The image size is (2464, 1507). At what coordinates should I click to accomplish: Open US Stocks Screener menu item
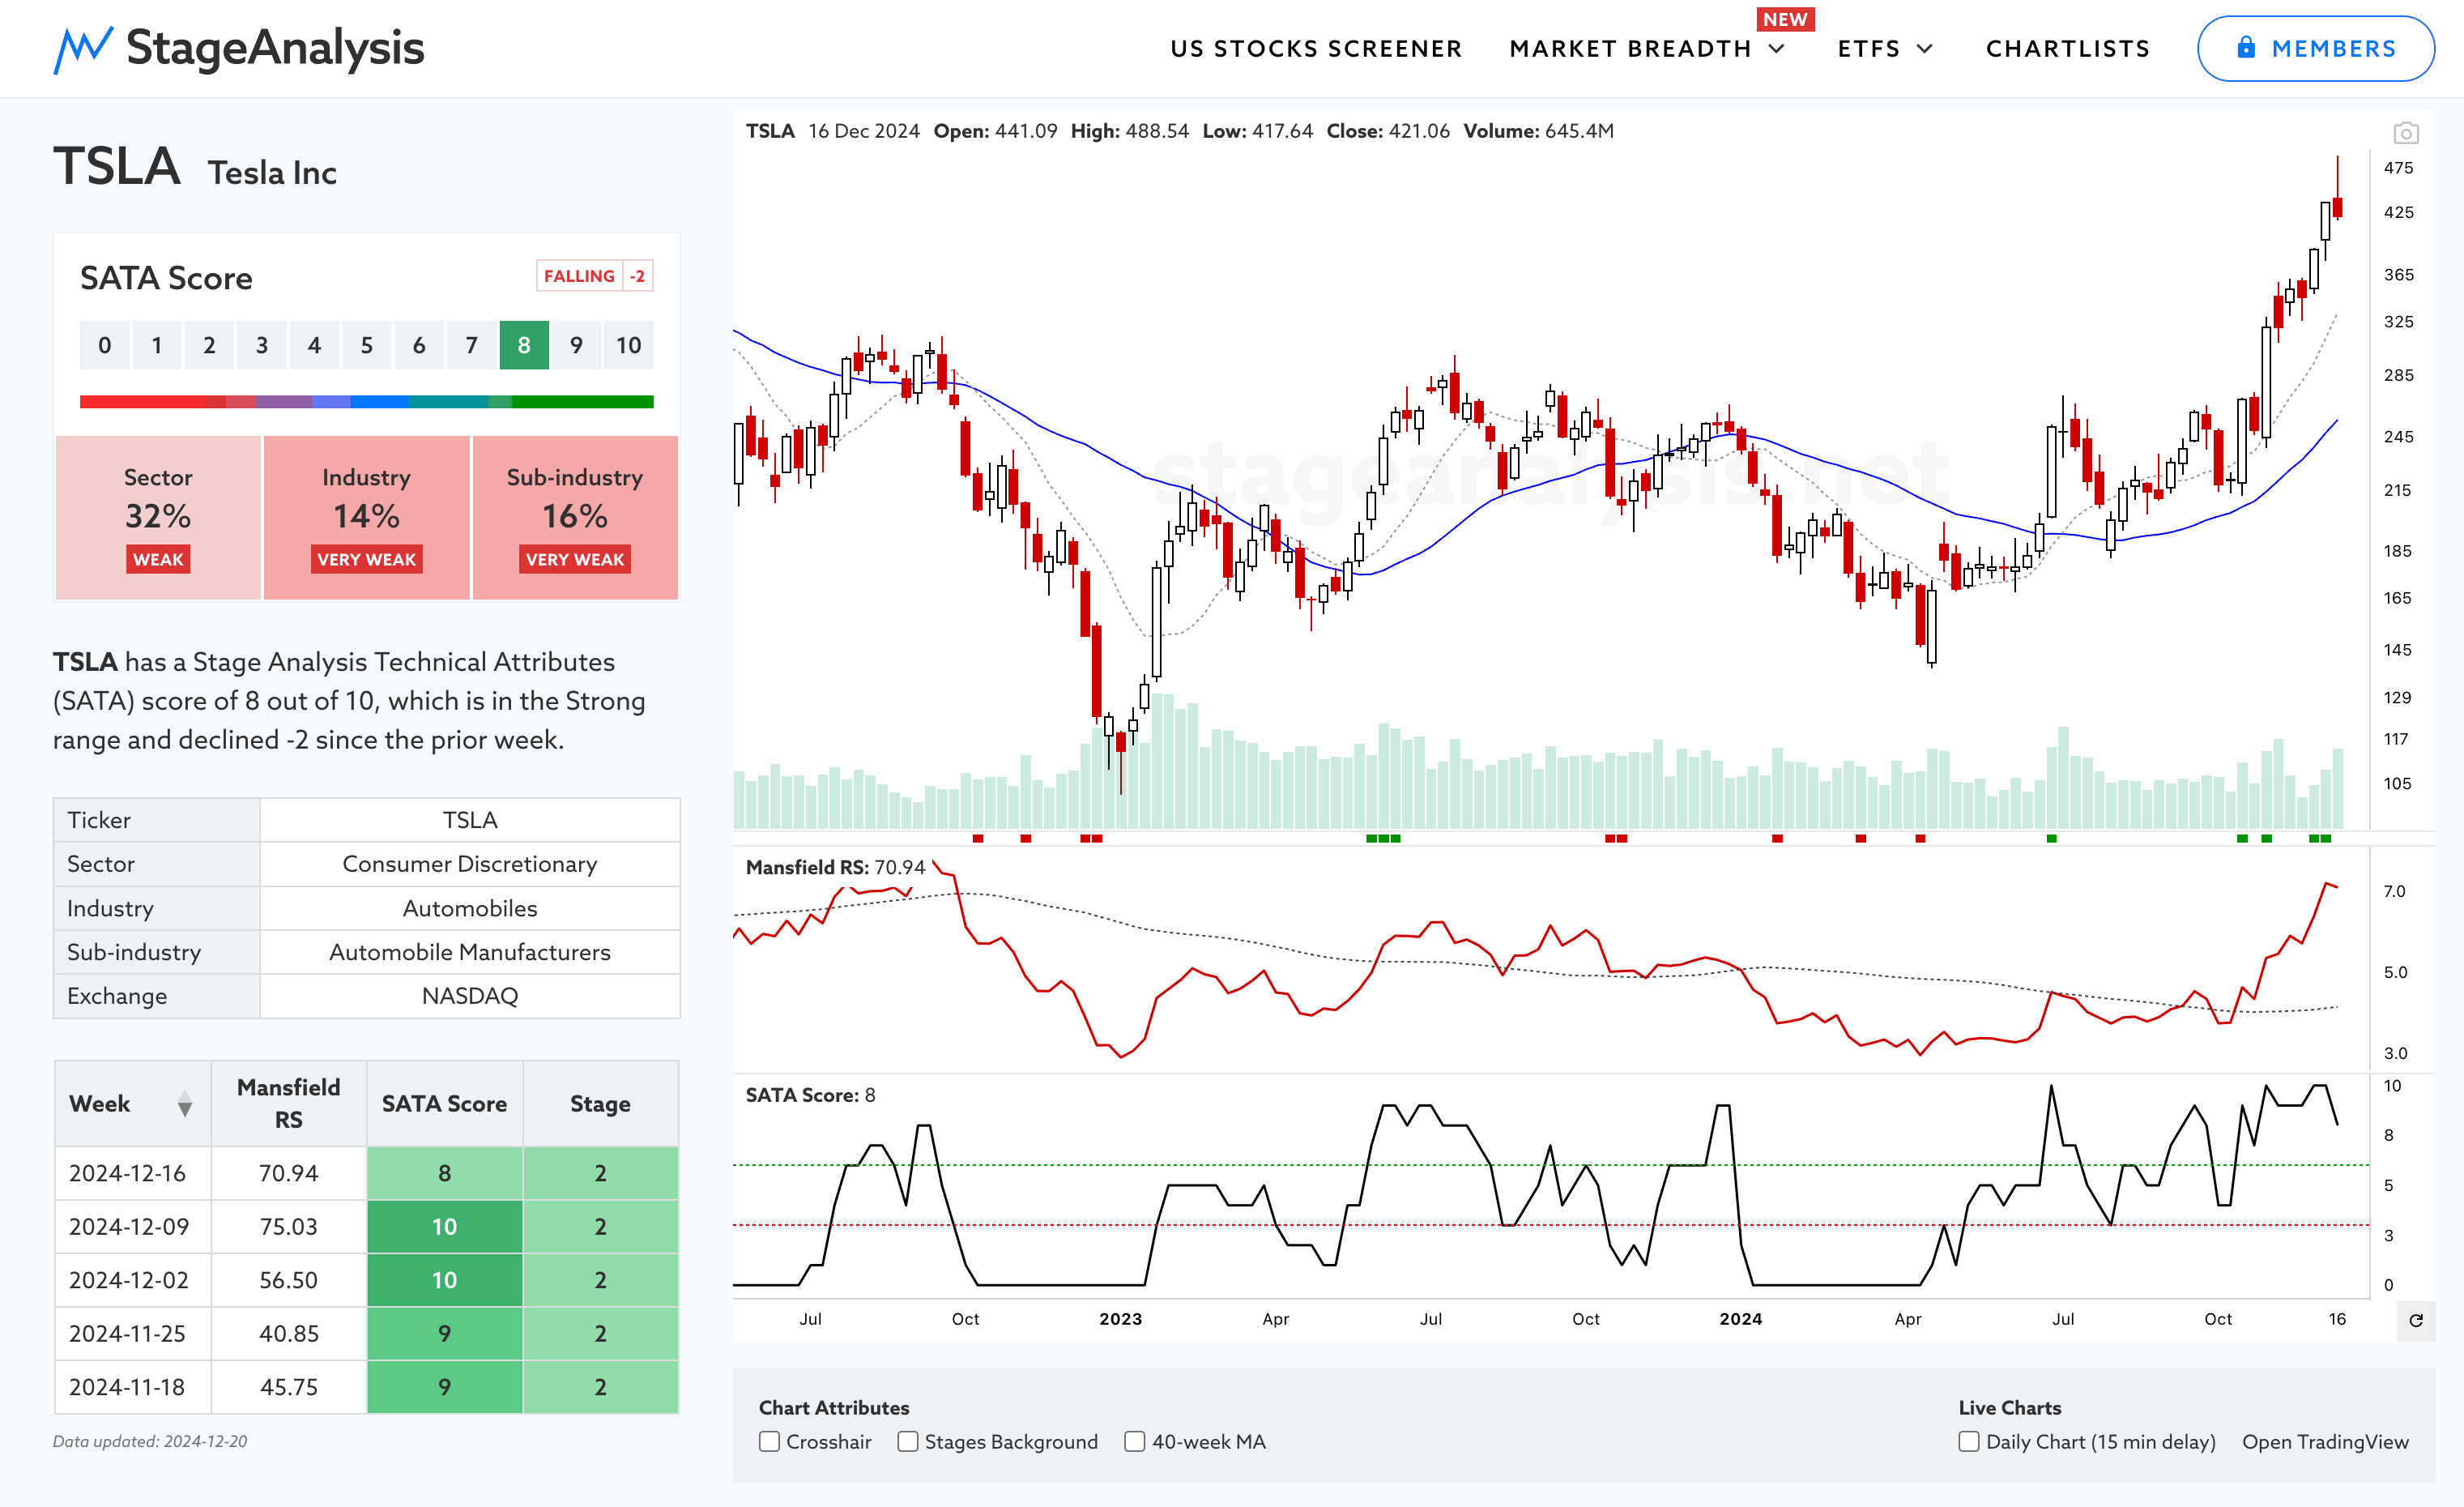1316,49
